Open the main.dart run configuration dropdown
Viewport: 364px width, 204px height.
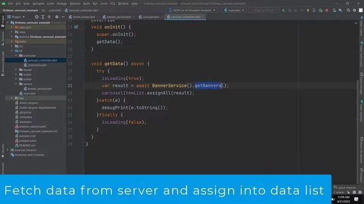tap(234, 10)
